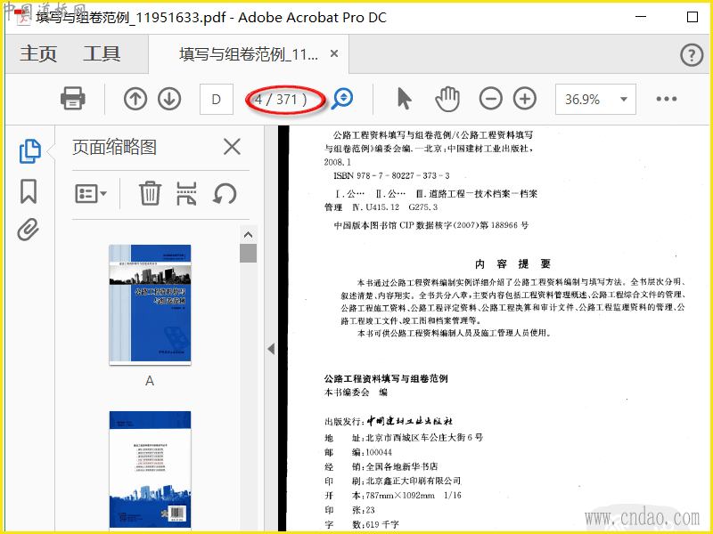This screenshot has height=534, width=713.
Task: Select page thumbnail labeled A
Action: pyautogui.click(x=150, y=304)
